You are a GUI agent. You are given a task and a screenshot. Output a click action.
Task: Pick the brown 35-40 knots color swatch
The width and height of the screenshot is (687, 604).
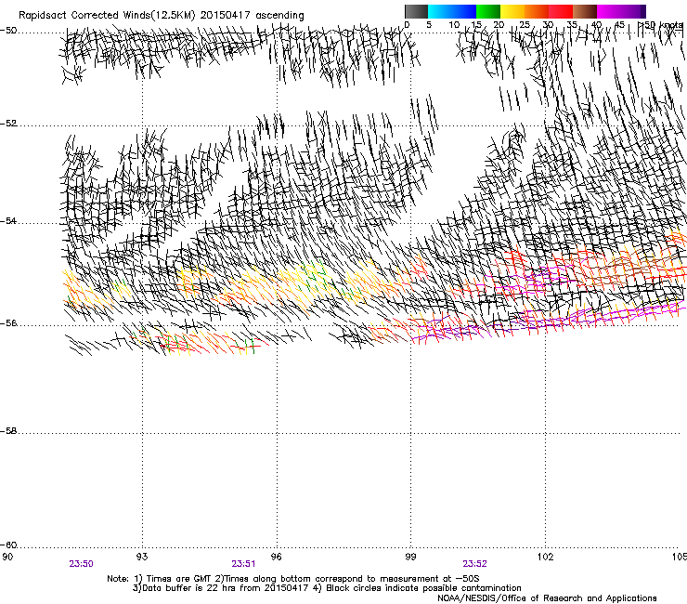(x=585, y=11)
